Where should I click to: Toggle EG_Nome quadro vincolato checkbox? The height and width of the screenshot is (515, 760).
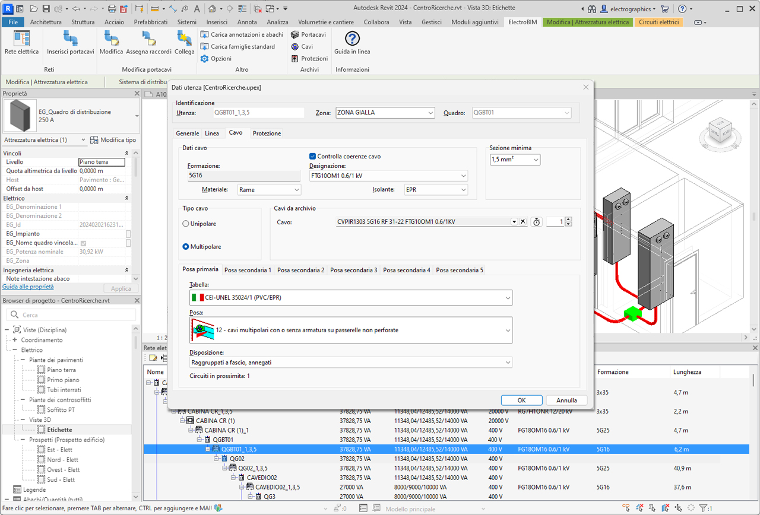coord(83,243)
